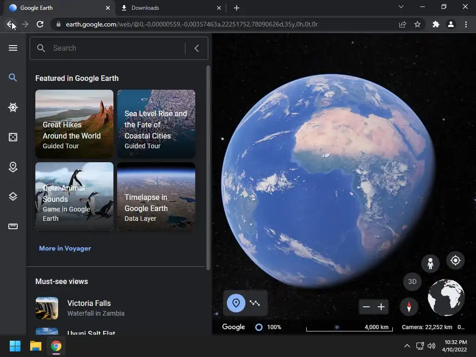Image resolution: width=476 pixels, height=357 pixels.
Task: Select Victoria Falls in Must-see views
Action: point(115,308)
